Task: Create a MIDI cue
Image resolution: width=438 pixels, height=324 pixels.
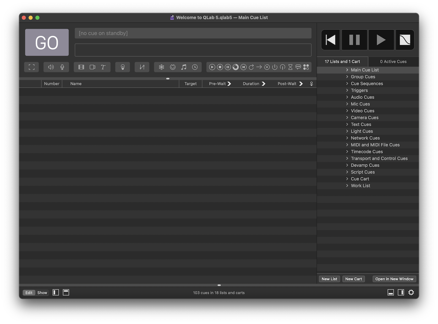Action: click(173, 67)
